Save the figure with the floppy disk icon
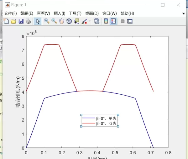Image resolution: width=188 pixels, height=159 pixels. [x=21, y=21]
